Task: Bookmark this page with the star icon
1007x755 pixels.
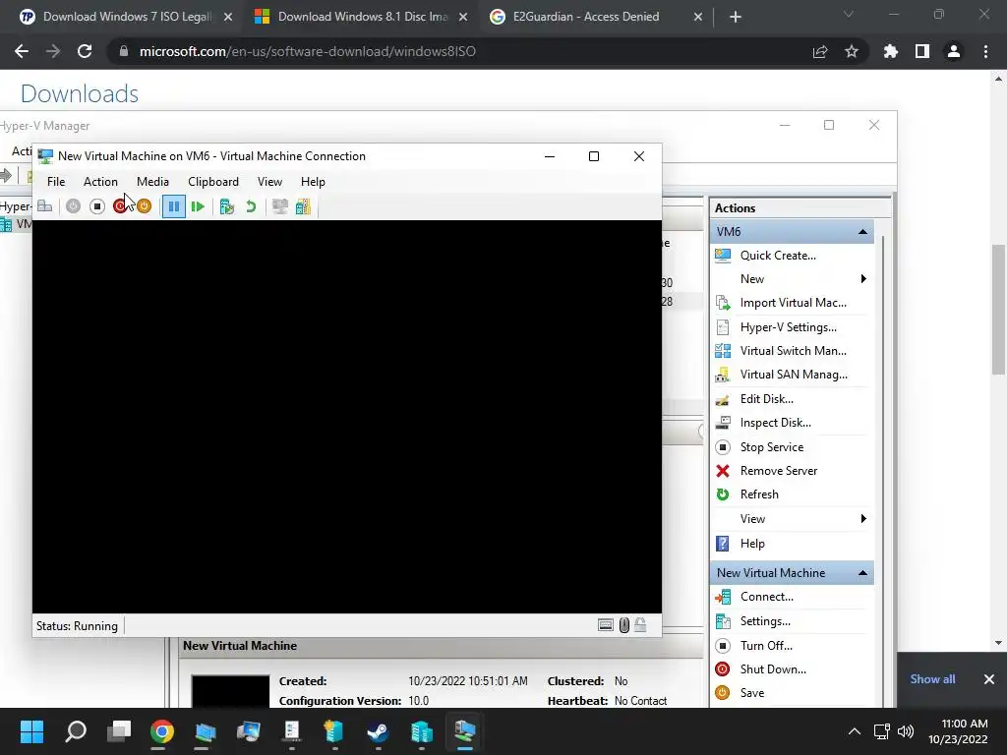Action: [852, 51]
